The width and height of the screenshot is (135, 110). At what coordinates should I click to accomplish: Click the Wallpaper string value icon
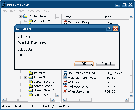coord(65,82)
